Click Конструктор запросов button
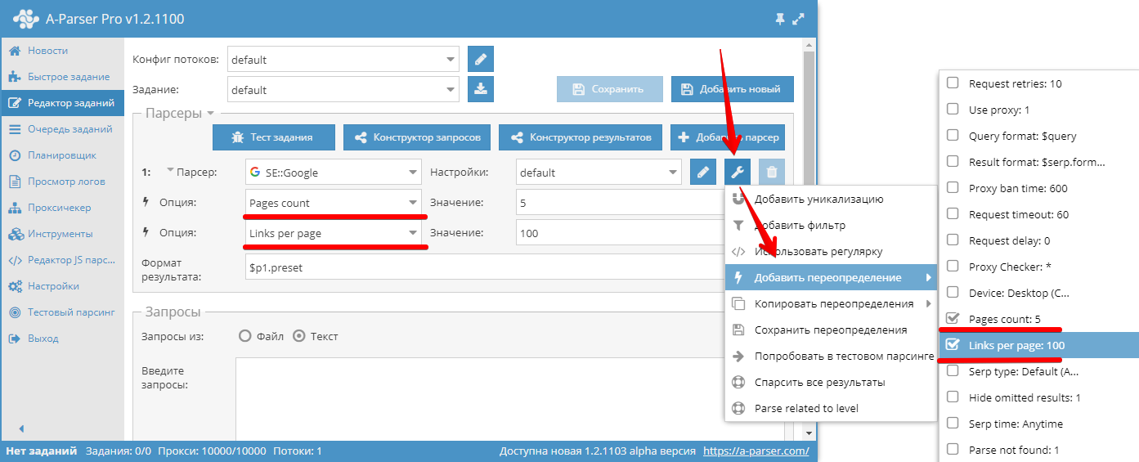 coord(417,137)
